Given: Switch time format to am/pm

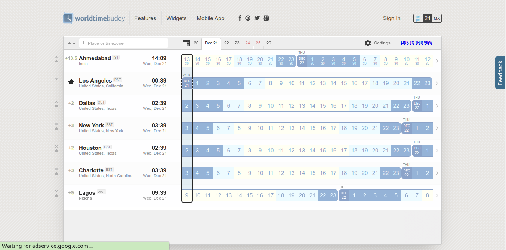Looking at the screenshot, I should (418, 18).
